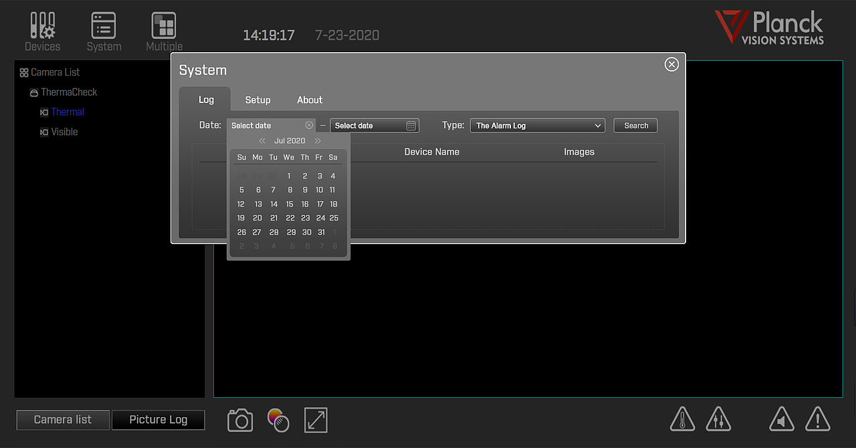
Task: Click the Device Name column header
Action: coord(432,152)
